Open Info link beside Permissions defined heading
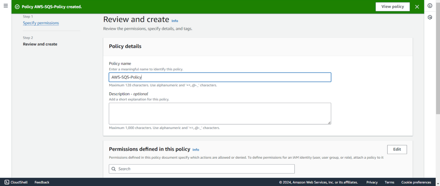This screenshot has width=440, height=186. point(196,150)
